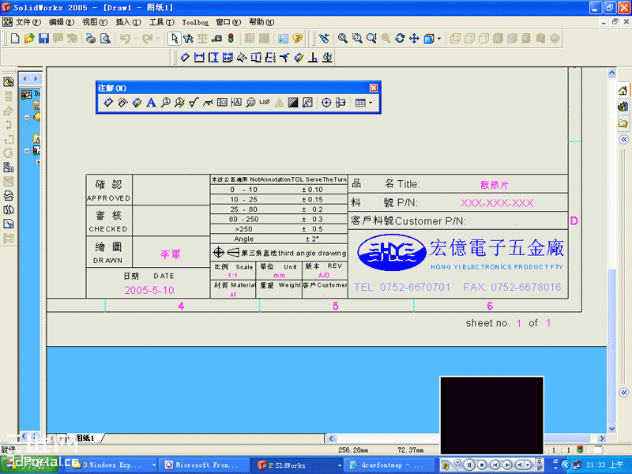Pause playback in the taskbar media controls
This screenshot has height=474, width=632.
(469, 465)
